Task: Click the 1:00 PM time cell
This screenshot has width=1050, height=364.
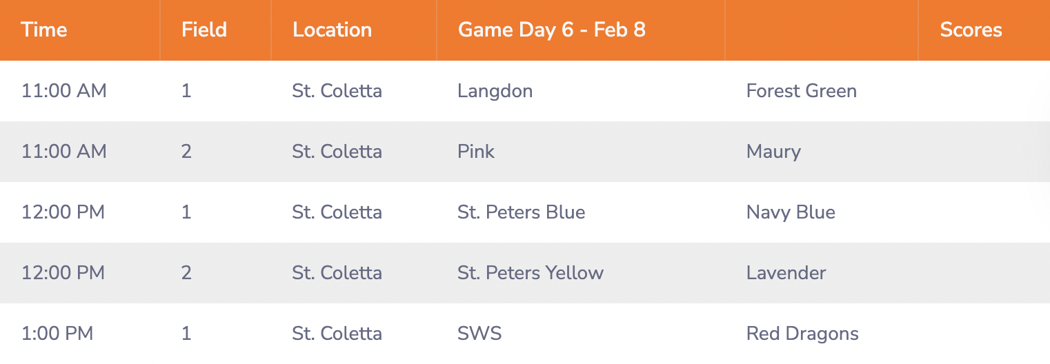Action: click(57, 334)
